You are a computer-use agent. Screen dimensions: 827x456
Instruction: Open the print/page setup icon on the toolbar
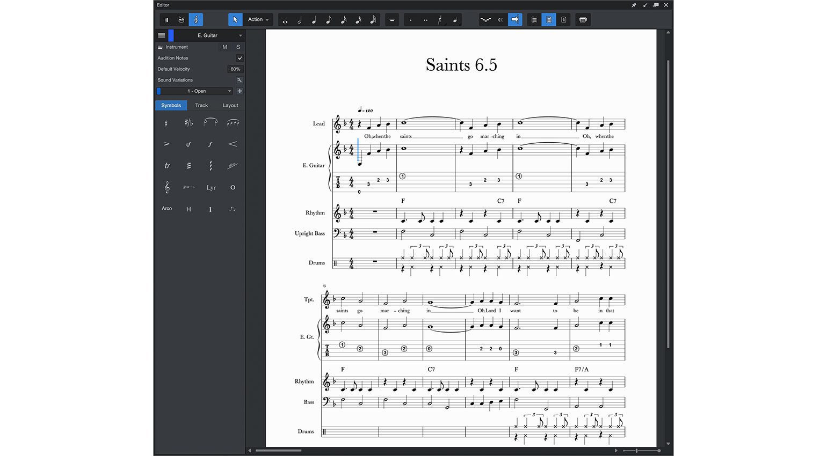(583, 20)
